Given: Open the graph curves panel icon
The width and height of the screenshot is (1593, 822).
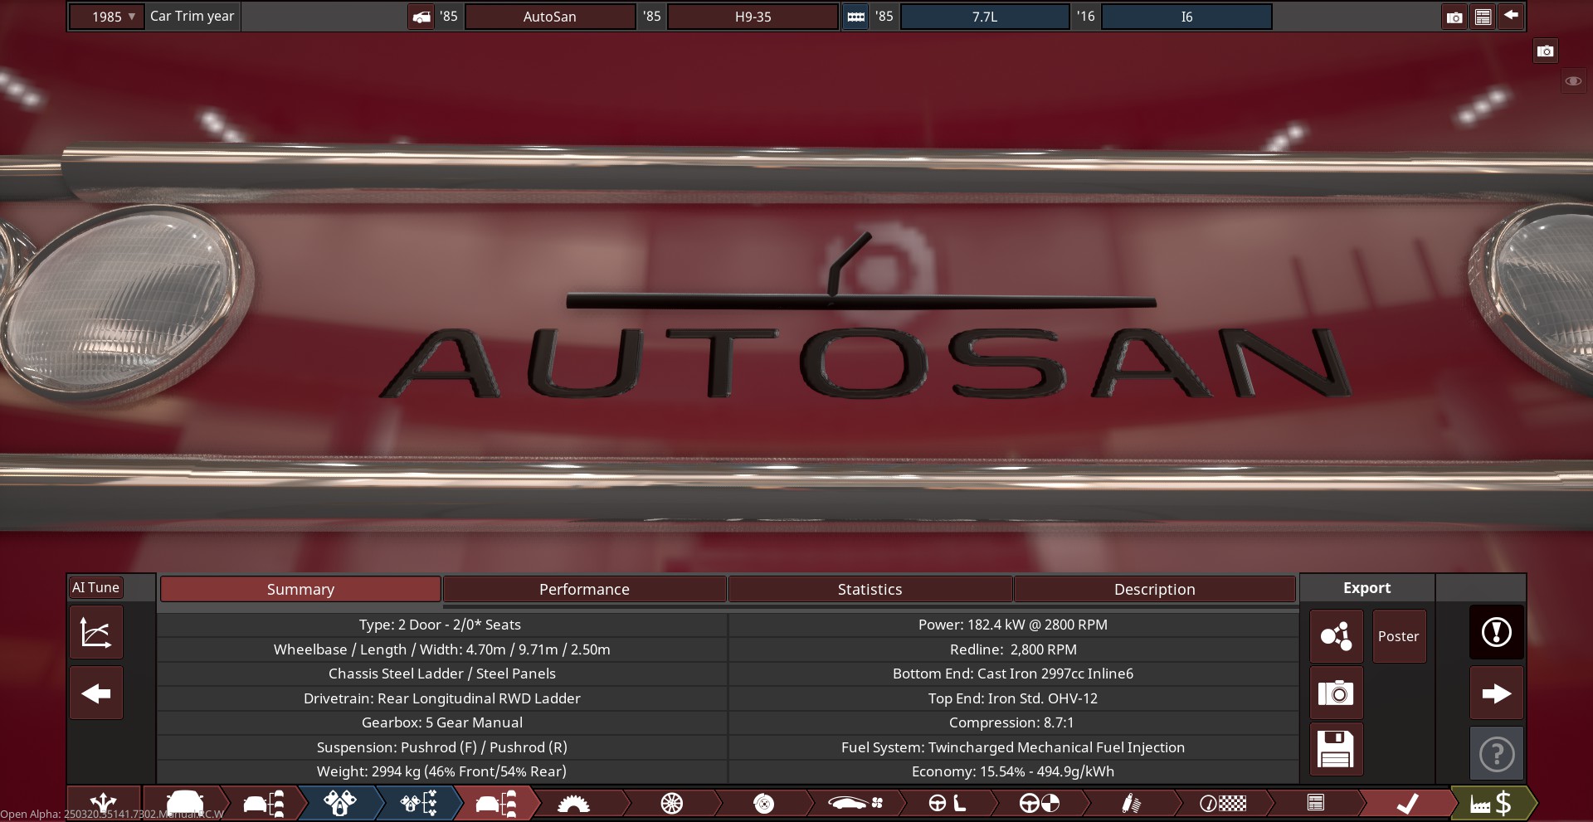Looking at the screenshot, I should click(x=96, y=632).
